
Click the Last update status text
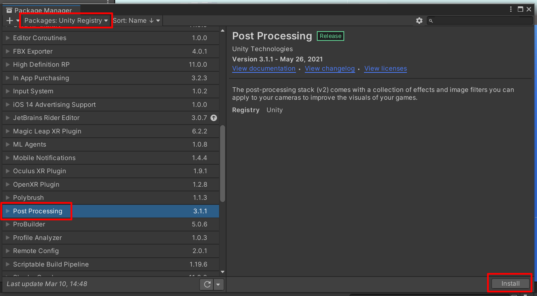[x=47, y=284]
